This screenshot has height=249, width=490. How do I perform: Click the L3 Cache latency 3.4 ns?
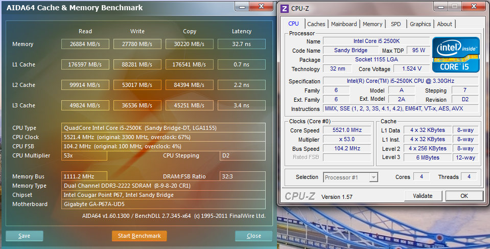click(242, 105)
